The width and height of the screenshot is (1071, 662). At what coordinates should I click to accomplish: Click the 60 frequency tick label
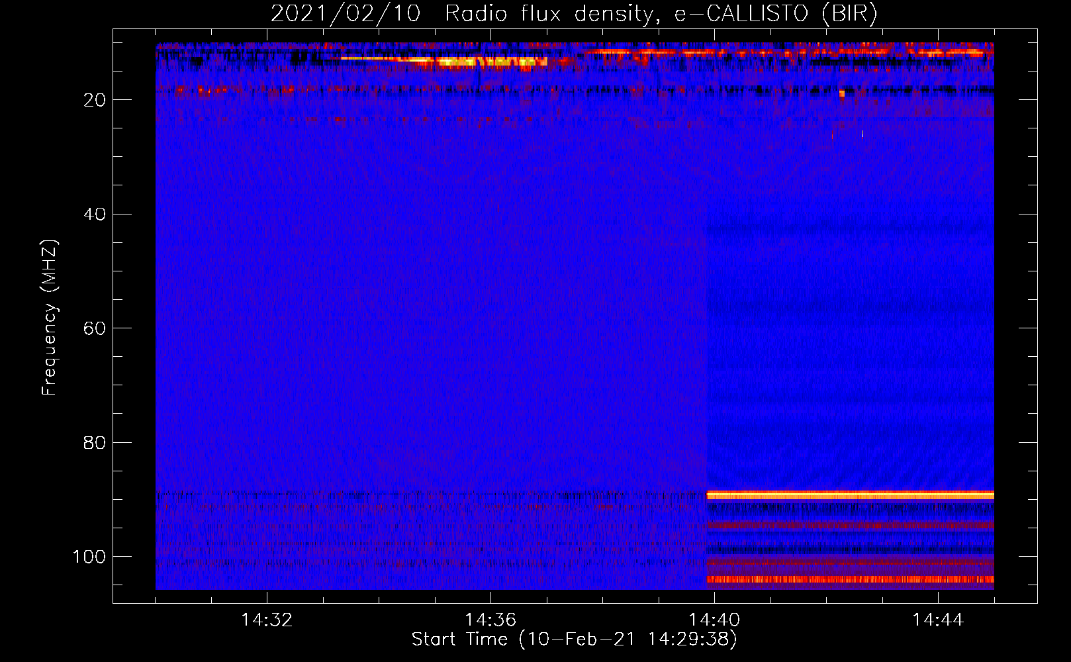95,328
